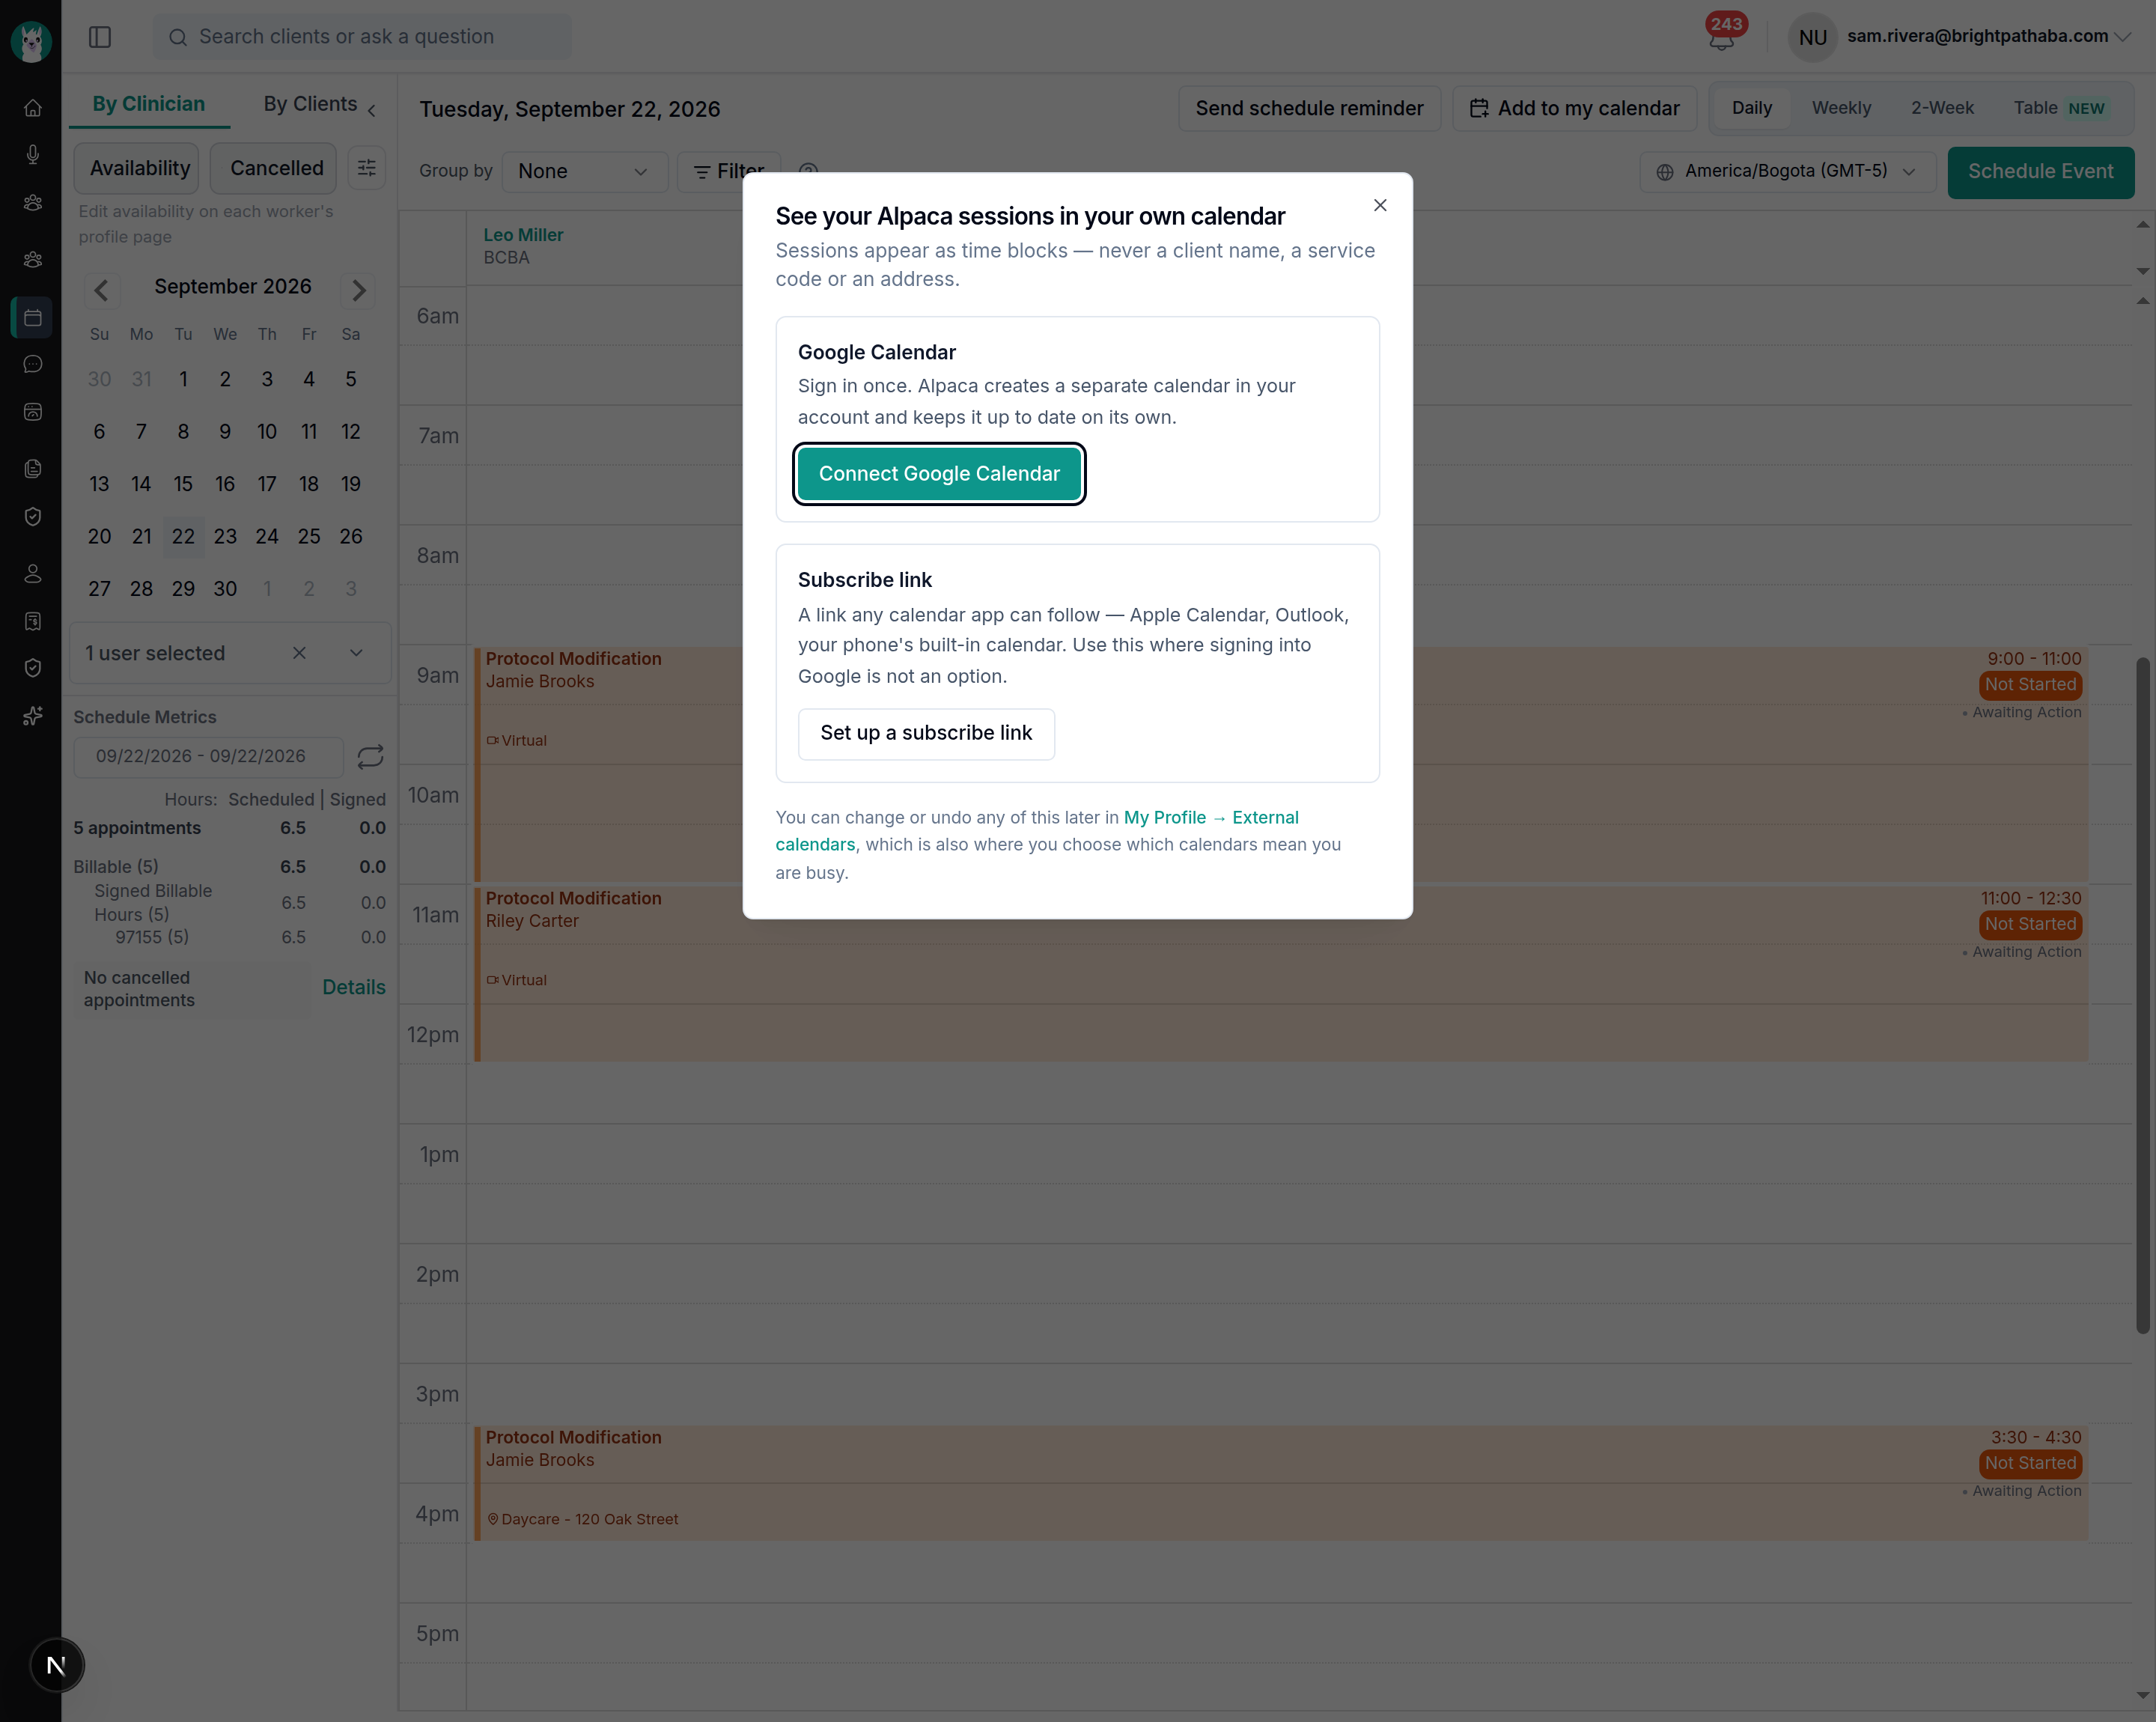Click the Leo Miller clinician name
Image resolution: width=2156 pixels, height=1722 pixels.
pyautogui.click(x=523, y=235)
